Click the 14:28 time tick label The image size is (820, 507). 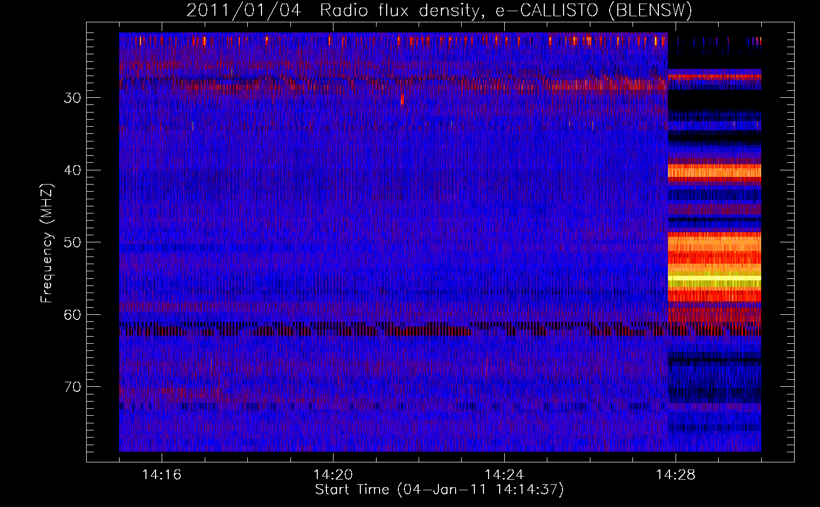pos(676,475)
